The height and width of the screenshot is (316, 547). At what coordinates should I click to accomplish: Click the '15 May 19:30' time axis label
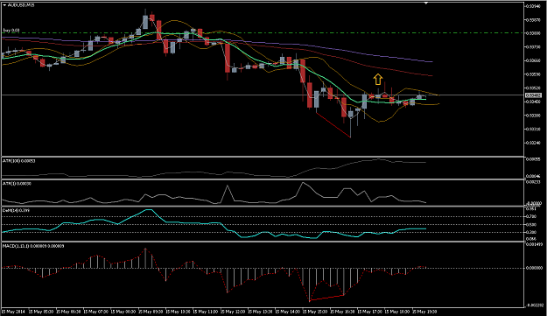(424, 312)
